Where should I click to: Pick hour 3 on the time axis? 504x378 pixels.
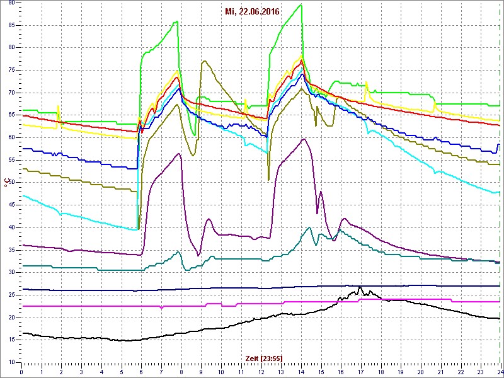[81, 372]
